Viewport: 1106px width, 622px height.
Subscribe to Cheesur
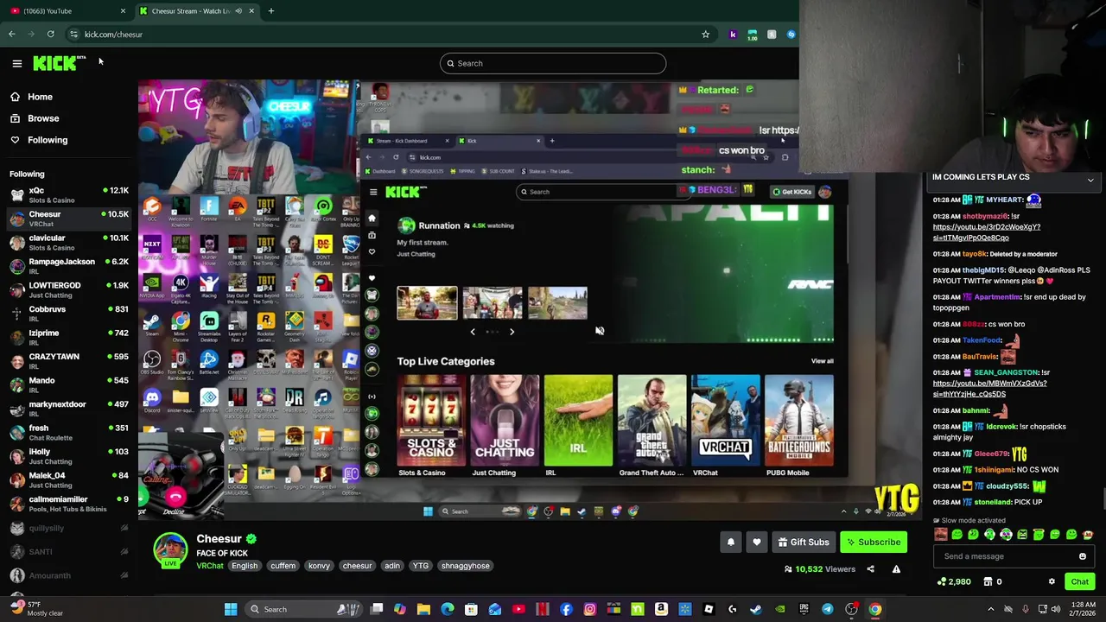(x=874, y=543)
